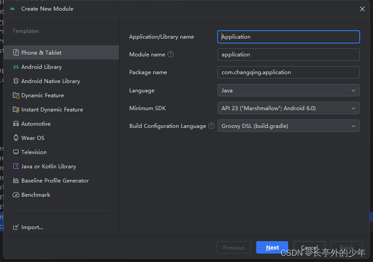Click the Automotive car icon
Viewport: 373px width, 262px height.
click(x=16, y=124)
